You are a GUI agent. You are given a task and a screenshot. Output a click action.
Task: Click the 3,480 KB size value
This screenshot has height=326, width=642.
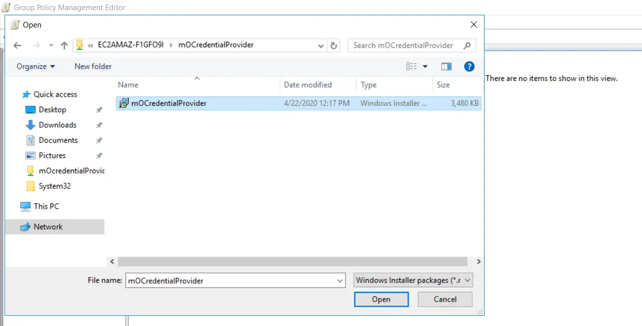465,103
